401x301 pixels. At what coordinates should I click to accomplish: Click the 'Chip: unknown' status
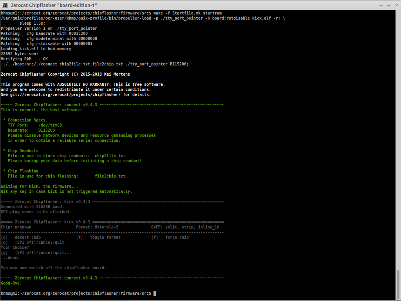(16, 227)
